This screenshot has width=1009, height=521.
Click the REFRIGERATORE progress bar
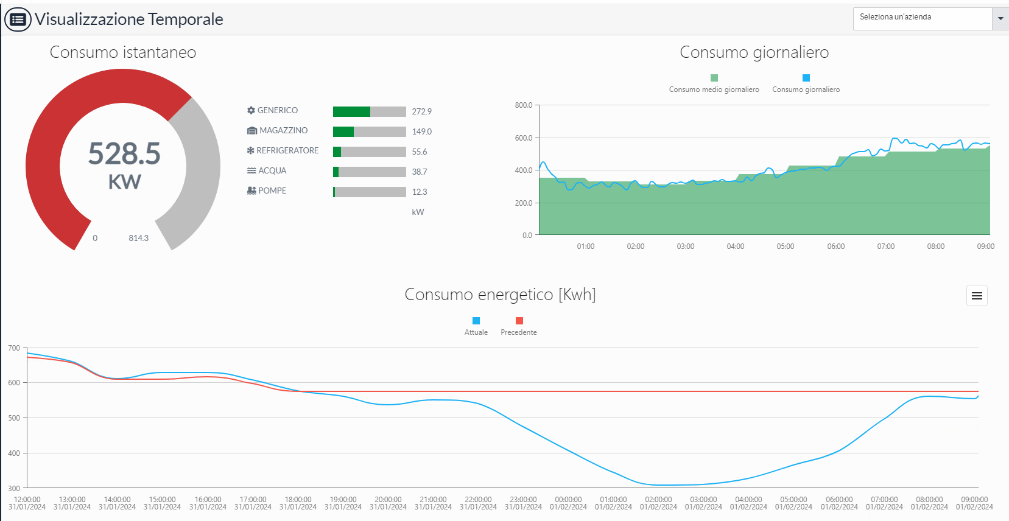370,152
